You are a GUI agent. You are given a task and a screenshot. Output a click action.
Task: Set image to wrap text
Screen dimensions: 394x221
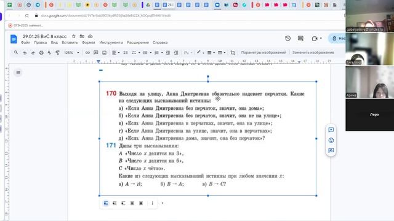pos(115,203)
